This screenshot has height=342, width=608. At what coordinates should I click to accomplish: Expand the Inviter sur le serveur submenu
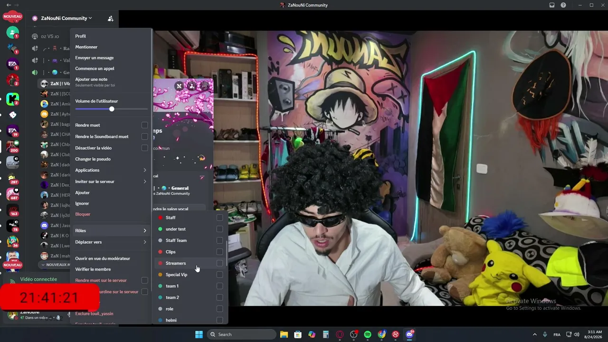111,181
